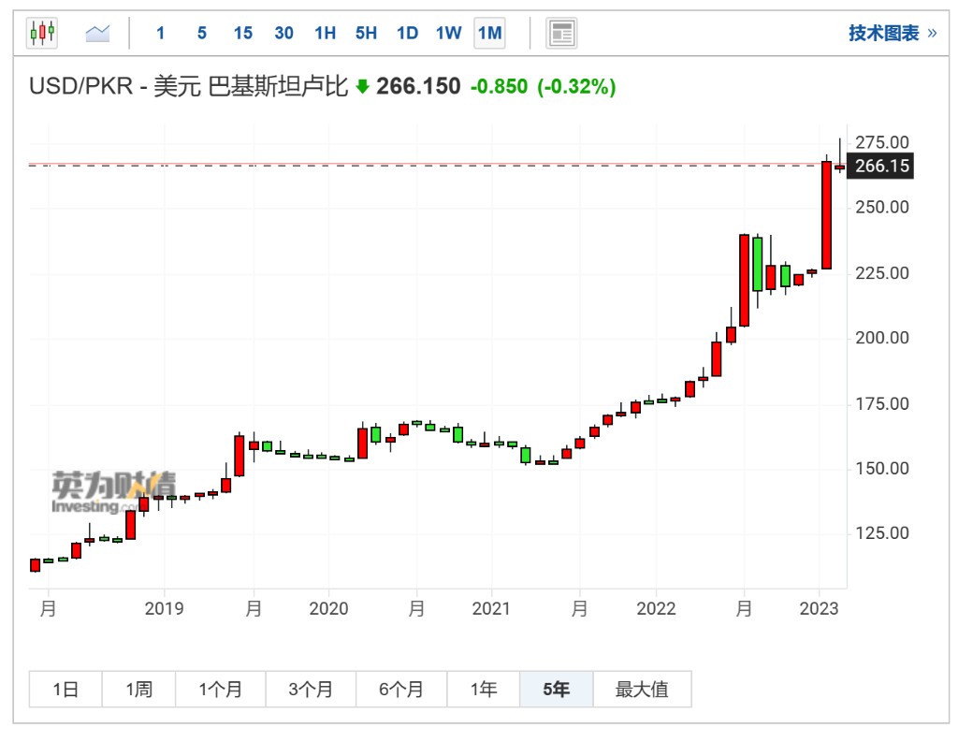Open the news panel icon in toolbar
The height and width of the screenshot is (742, 958).
click(x=561, y=34)
